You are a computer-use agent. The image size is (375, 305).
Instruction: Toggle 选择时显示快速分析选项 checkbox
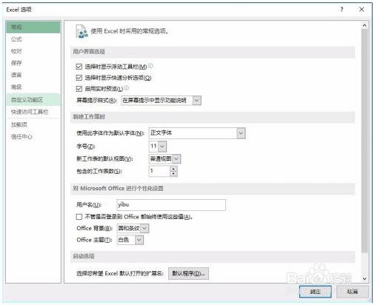[79, 78]
